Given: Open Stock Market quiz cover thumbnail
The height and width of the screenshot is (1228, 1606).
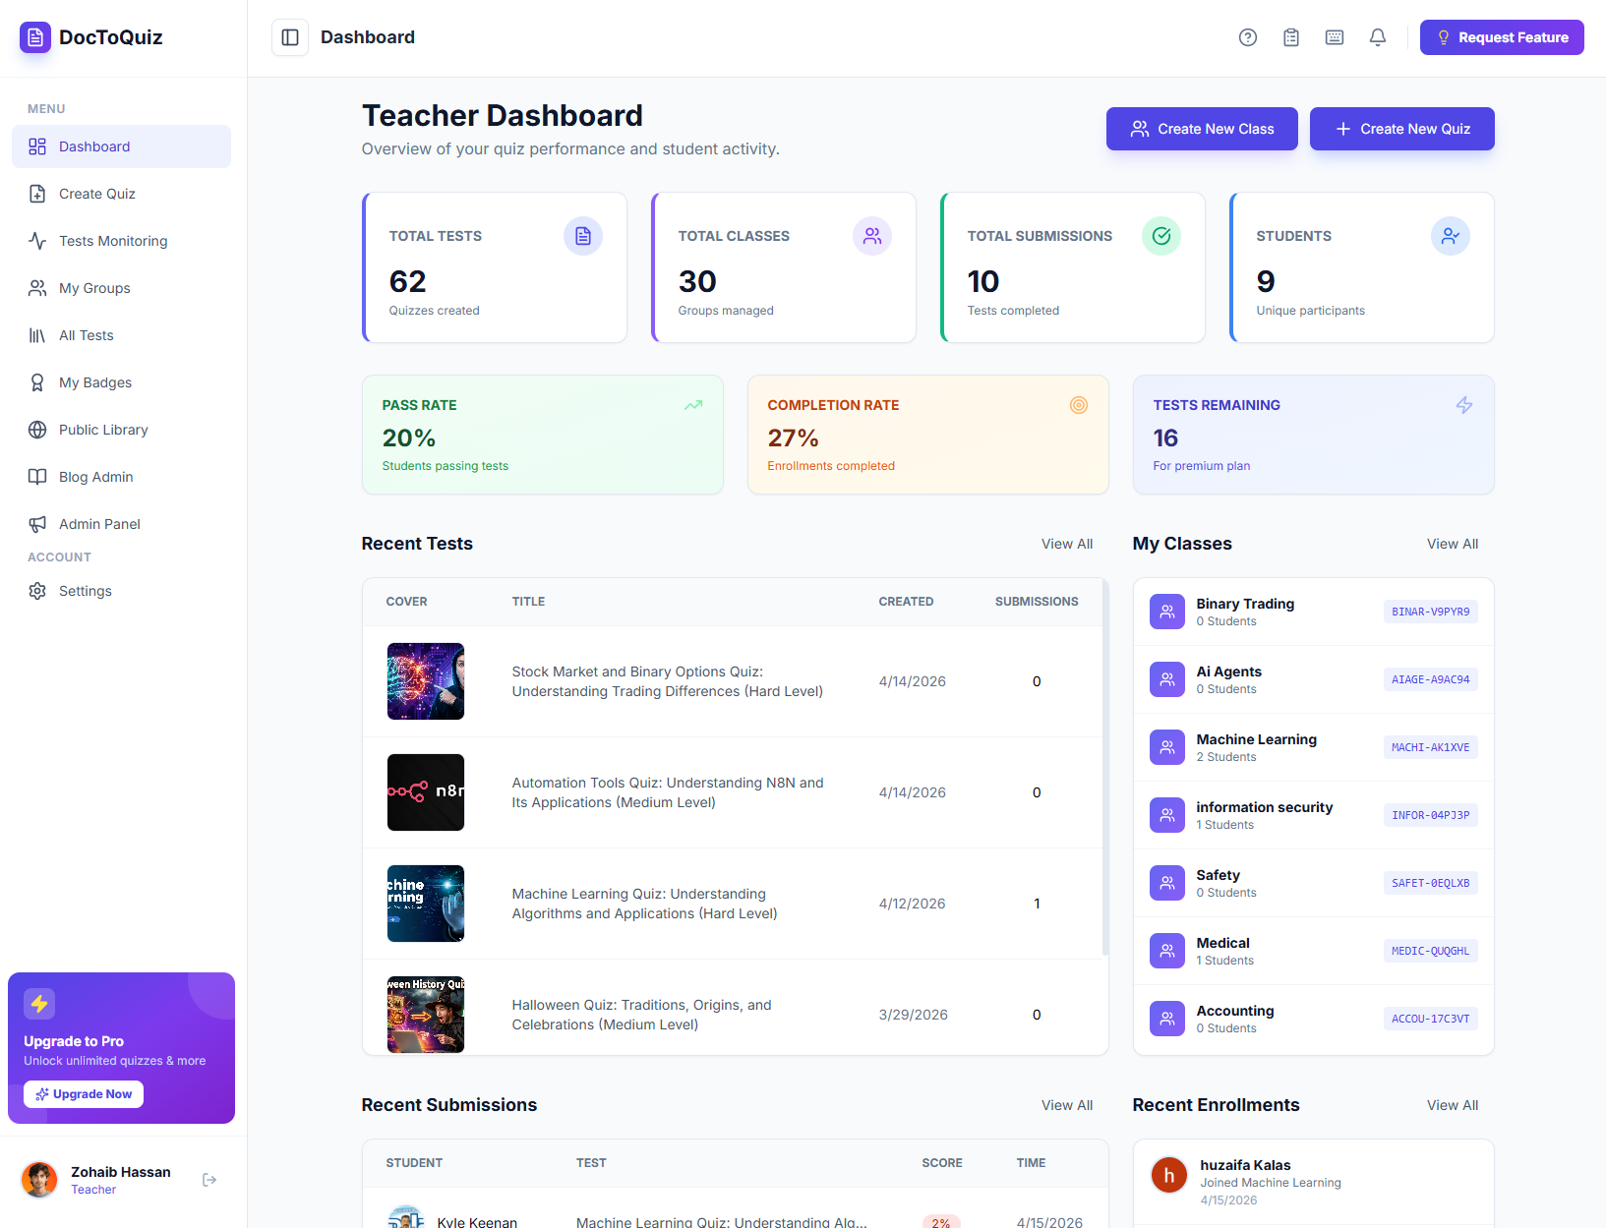Looking at the screenshot, I should 426,681.
